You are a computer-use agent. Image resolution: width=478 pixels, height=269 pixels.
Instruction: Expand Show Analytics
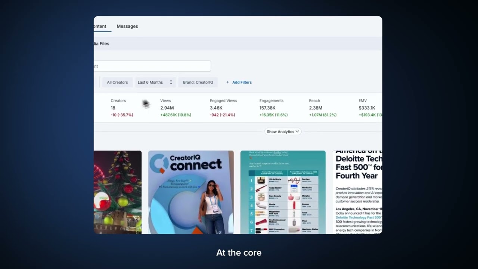tap(283, 132)
